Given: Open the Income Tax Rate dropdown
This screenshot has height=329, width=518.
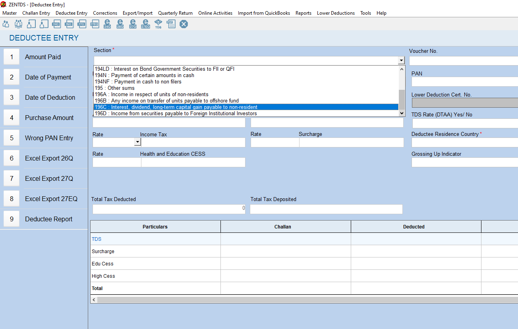Looking at the screenshot, I should tap(137, 142).
